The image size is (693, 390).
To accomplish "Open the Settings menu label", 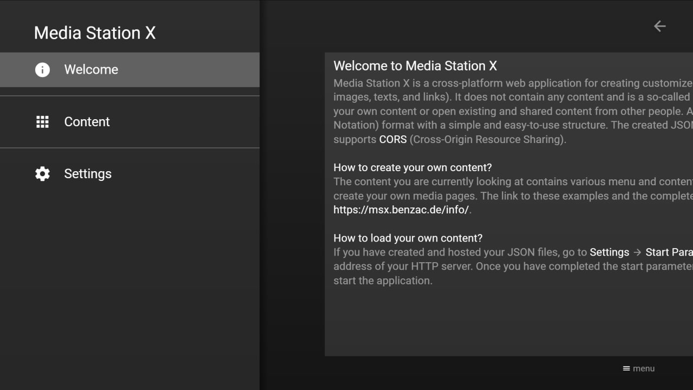I will click(x=88, y=174).
